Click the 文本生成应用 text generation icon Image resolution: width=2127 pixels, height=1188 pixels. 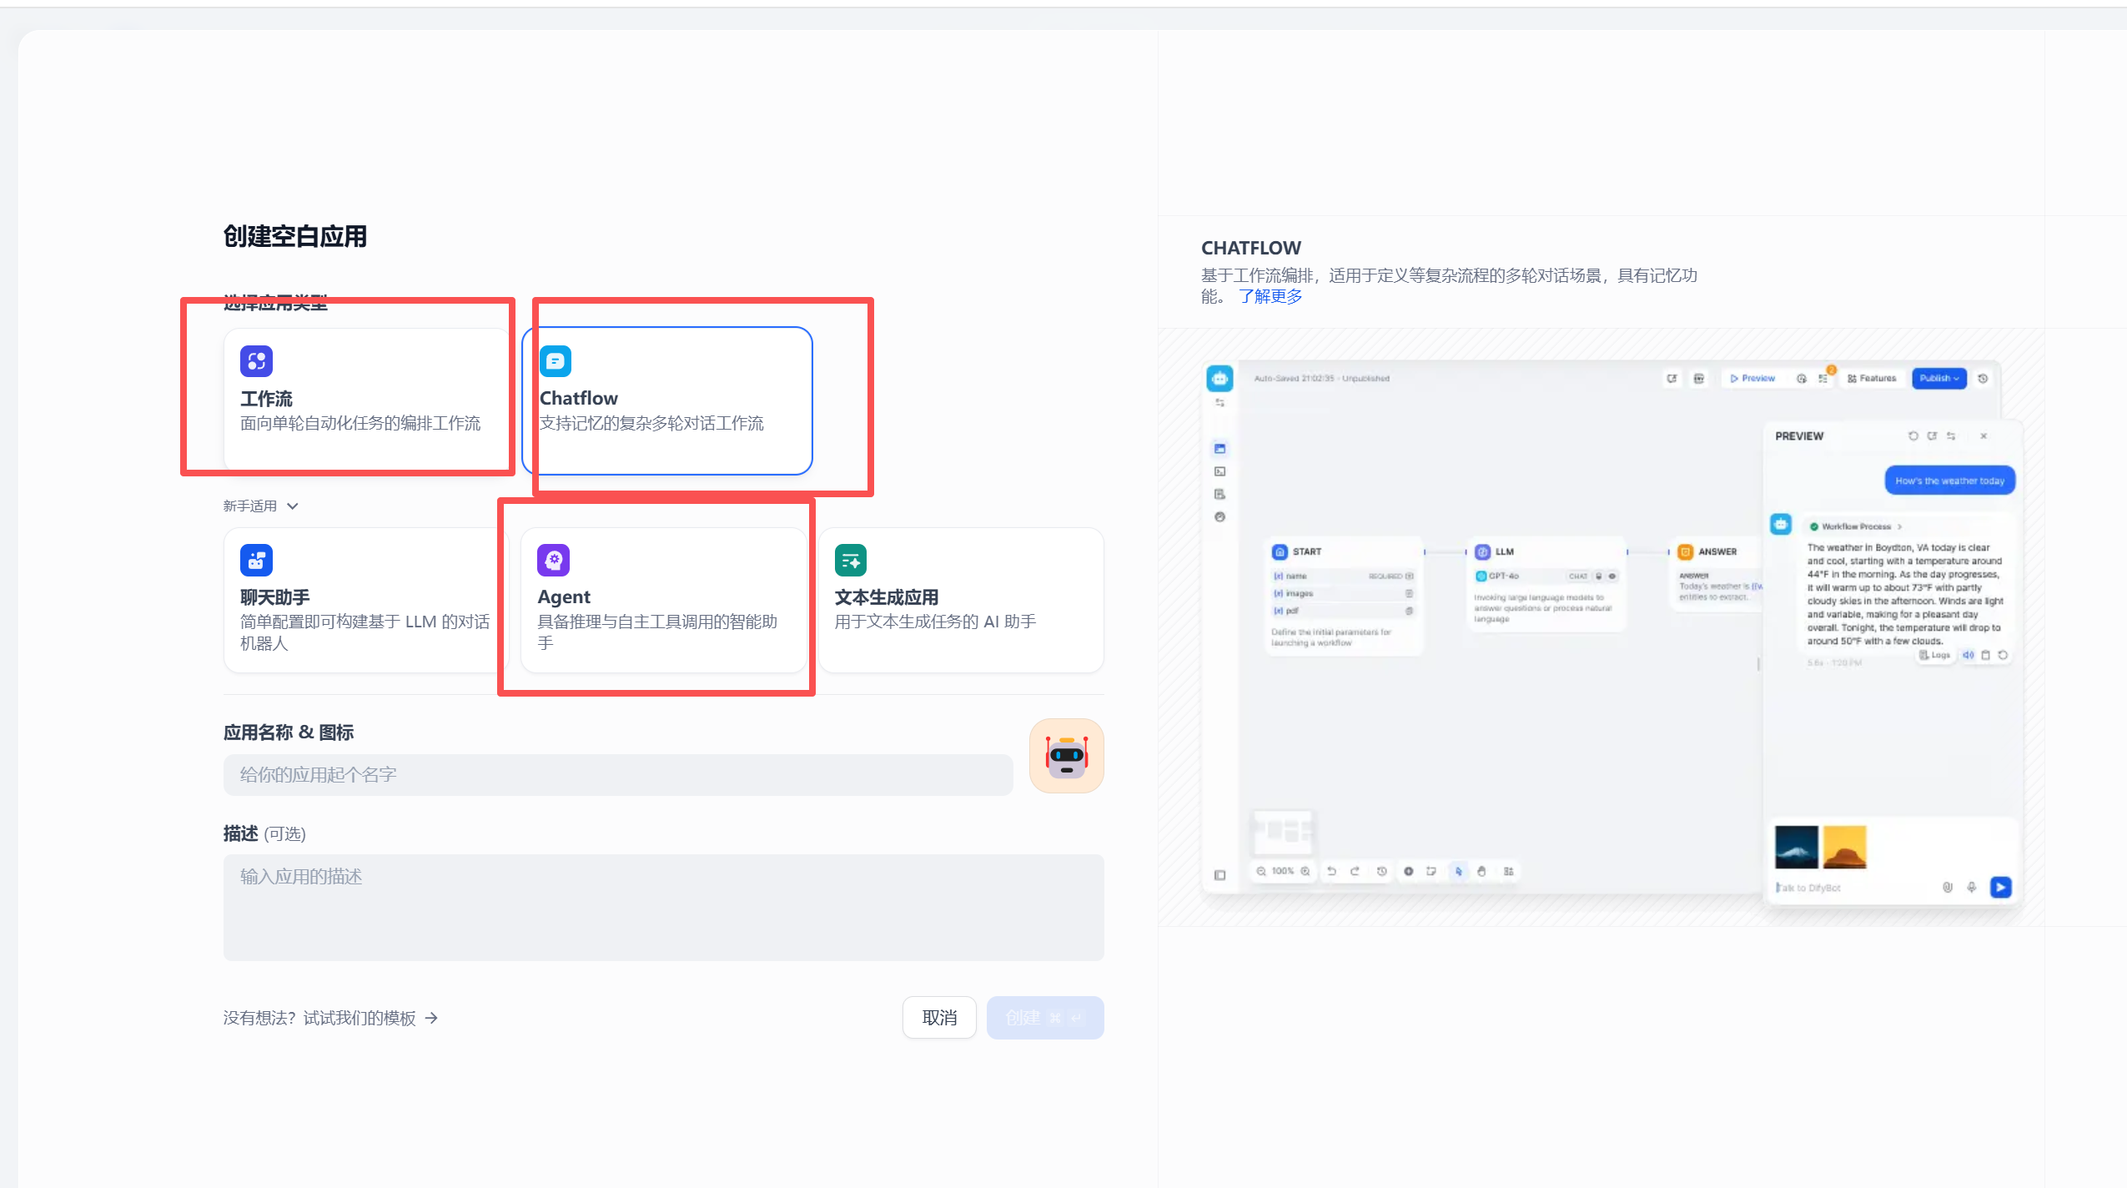(x=850, y=560)
